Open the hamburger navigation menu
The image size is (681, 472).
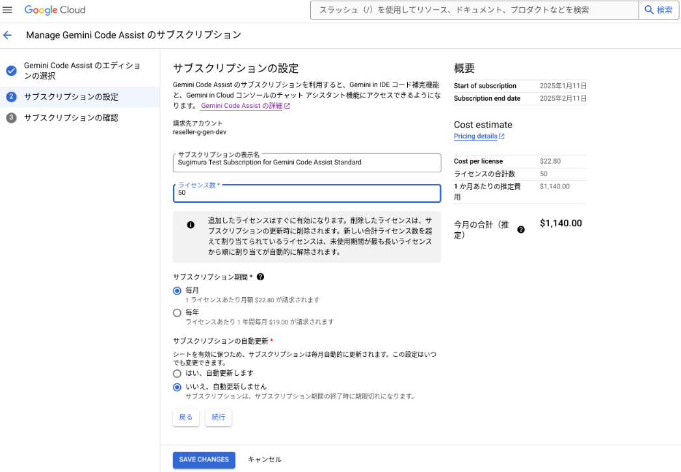[x=8, y=10]
